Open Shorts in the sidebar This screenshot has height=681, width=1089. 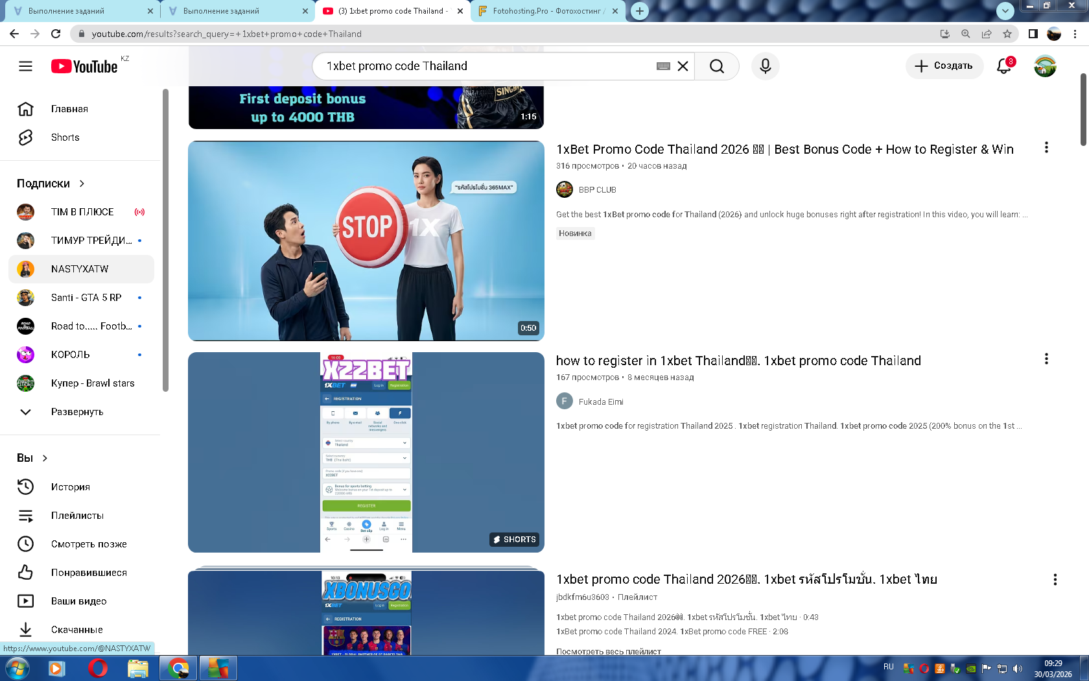(82, 137)
